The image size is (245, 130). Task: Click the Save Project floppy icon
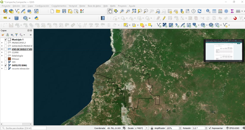point(64,11)
